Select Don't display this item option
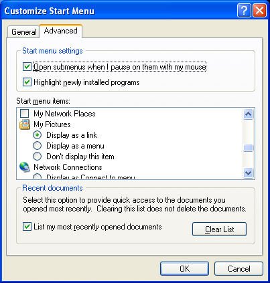This screenshot has height=283, width=270. click(37, 157)
